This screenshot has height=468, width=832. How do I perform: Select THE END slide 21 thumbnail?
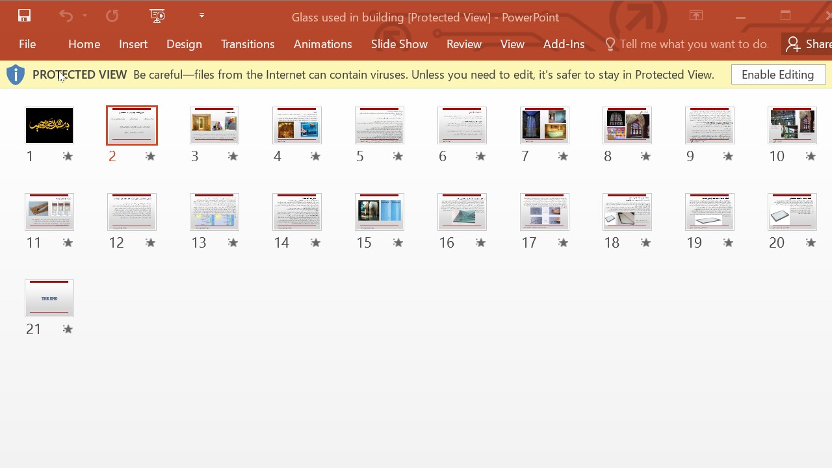[x=49, y=298]
